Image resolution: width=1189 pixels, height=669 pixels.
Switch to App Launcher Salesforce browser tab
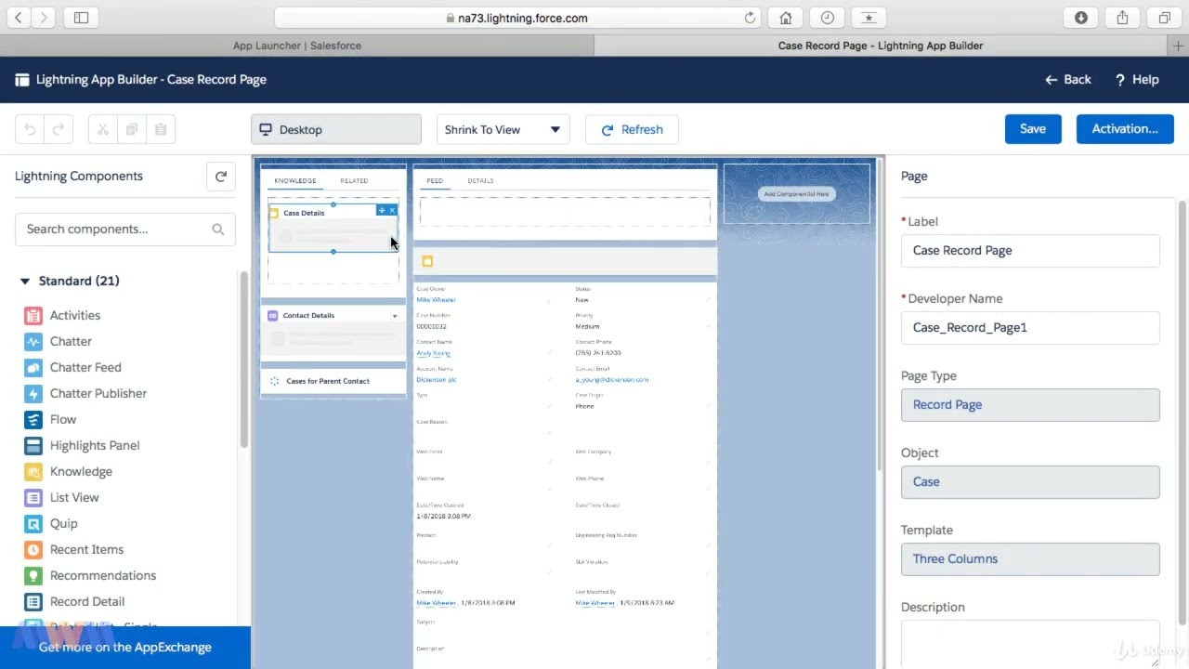[297, 46]
